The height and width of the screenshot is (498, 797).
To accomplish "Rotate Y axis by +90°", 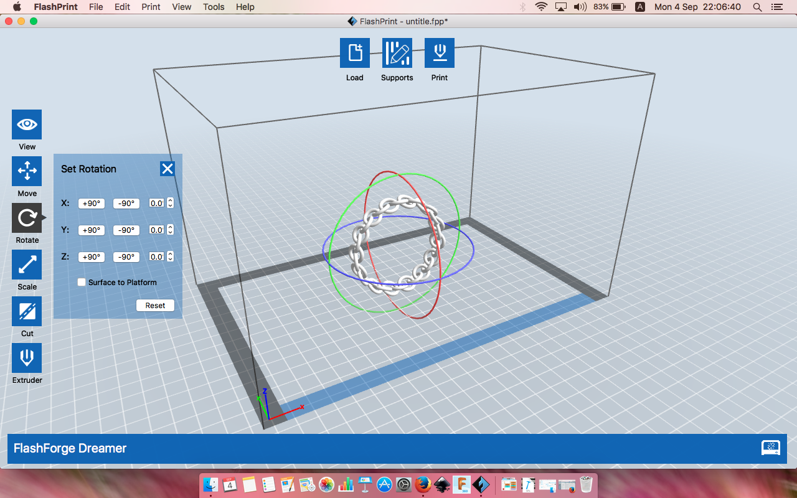I will (x=92, y=230).
